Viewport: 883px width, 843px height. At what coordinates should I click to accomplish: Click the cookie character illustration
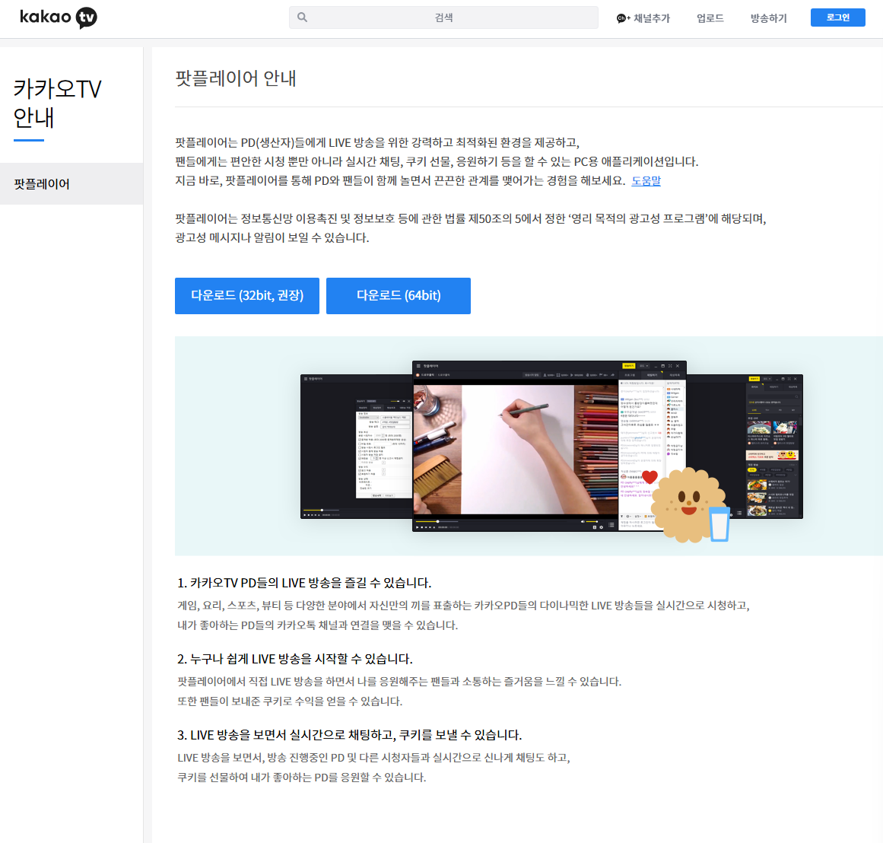pos(691,505)
